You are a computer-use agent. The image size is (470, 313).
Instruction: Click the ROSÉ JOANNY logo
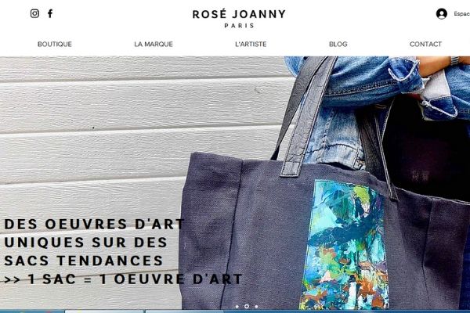239,14
